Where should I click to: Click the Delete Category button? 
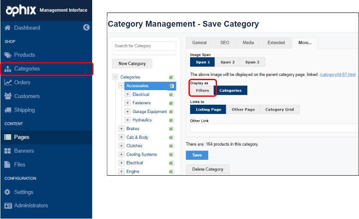pos(207,169)
